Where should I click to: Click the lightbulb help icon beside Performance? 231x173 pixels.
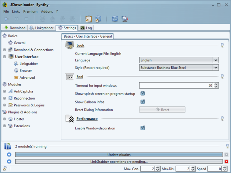click(222, 118)
